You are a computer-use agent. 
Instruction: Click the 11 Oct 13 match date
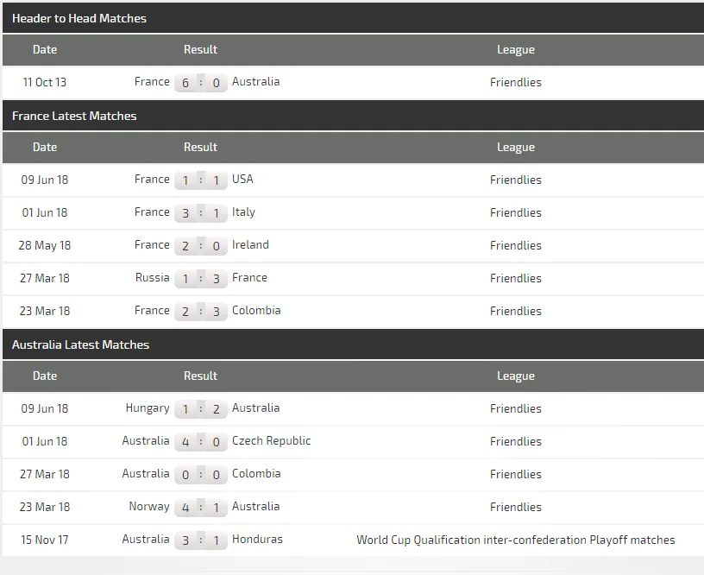click(x=45, y=83)
